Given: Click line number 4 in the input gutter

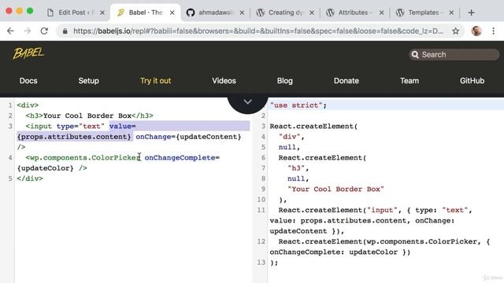Looking at the screenshot, I should pos(10,157).
